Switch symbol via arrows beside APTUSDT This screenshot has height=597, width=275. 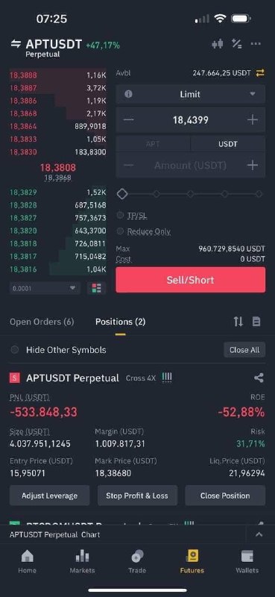pos(16,44)
